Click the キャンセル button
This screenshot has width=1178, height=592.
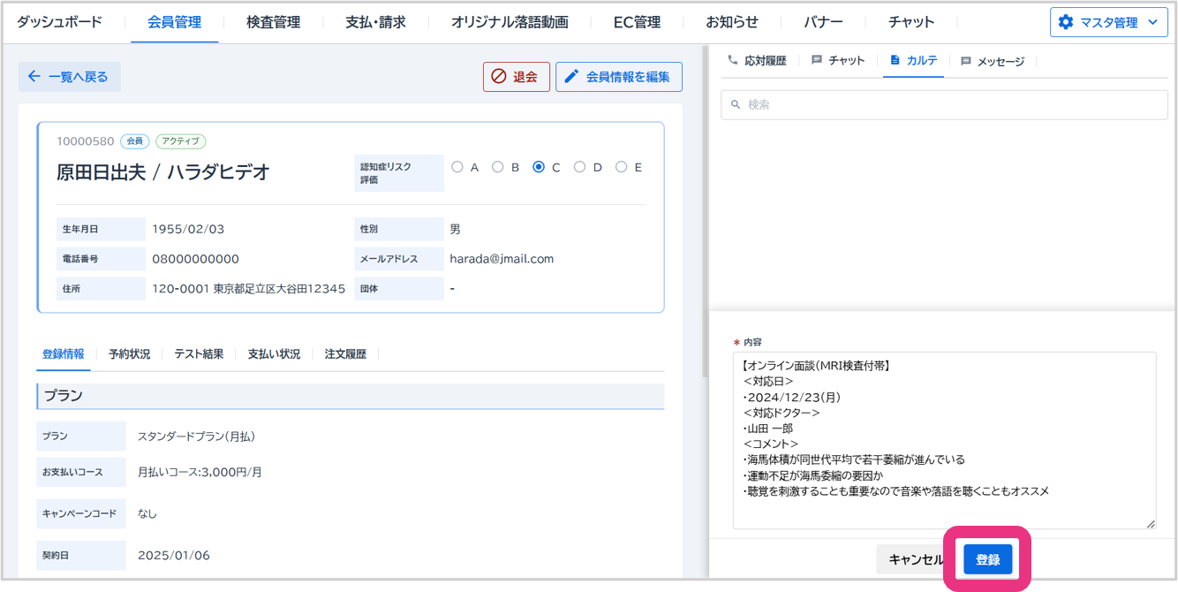tap(915, 559)
